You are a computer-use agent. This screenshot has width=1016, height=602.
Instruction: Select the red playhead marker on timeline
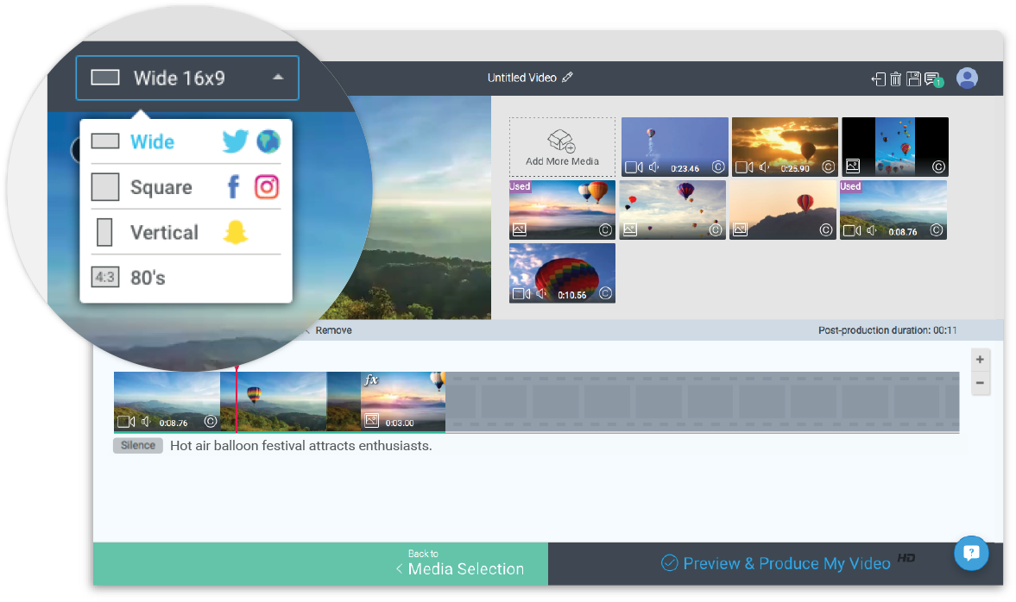pos(237,399)
